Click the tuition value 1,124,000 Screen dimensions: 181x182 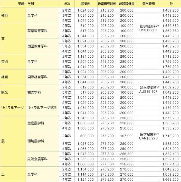tap(86, 179)
